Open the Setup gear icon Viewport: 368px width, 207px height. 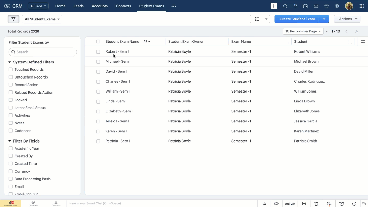tap(337, 6)
